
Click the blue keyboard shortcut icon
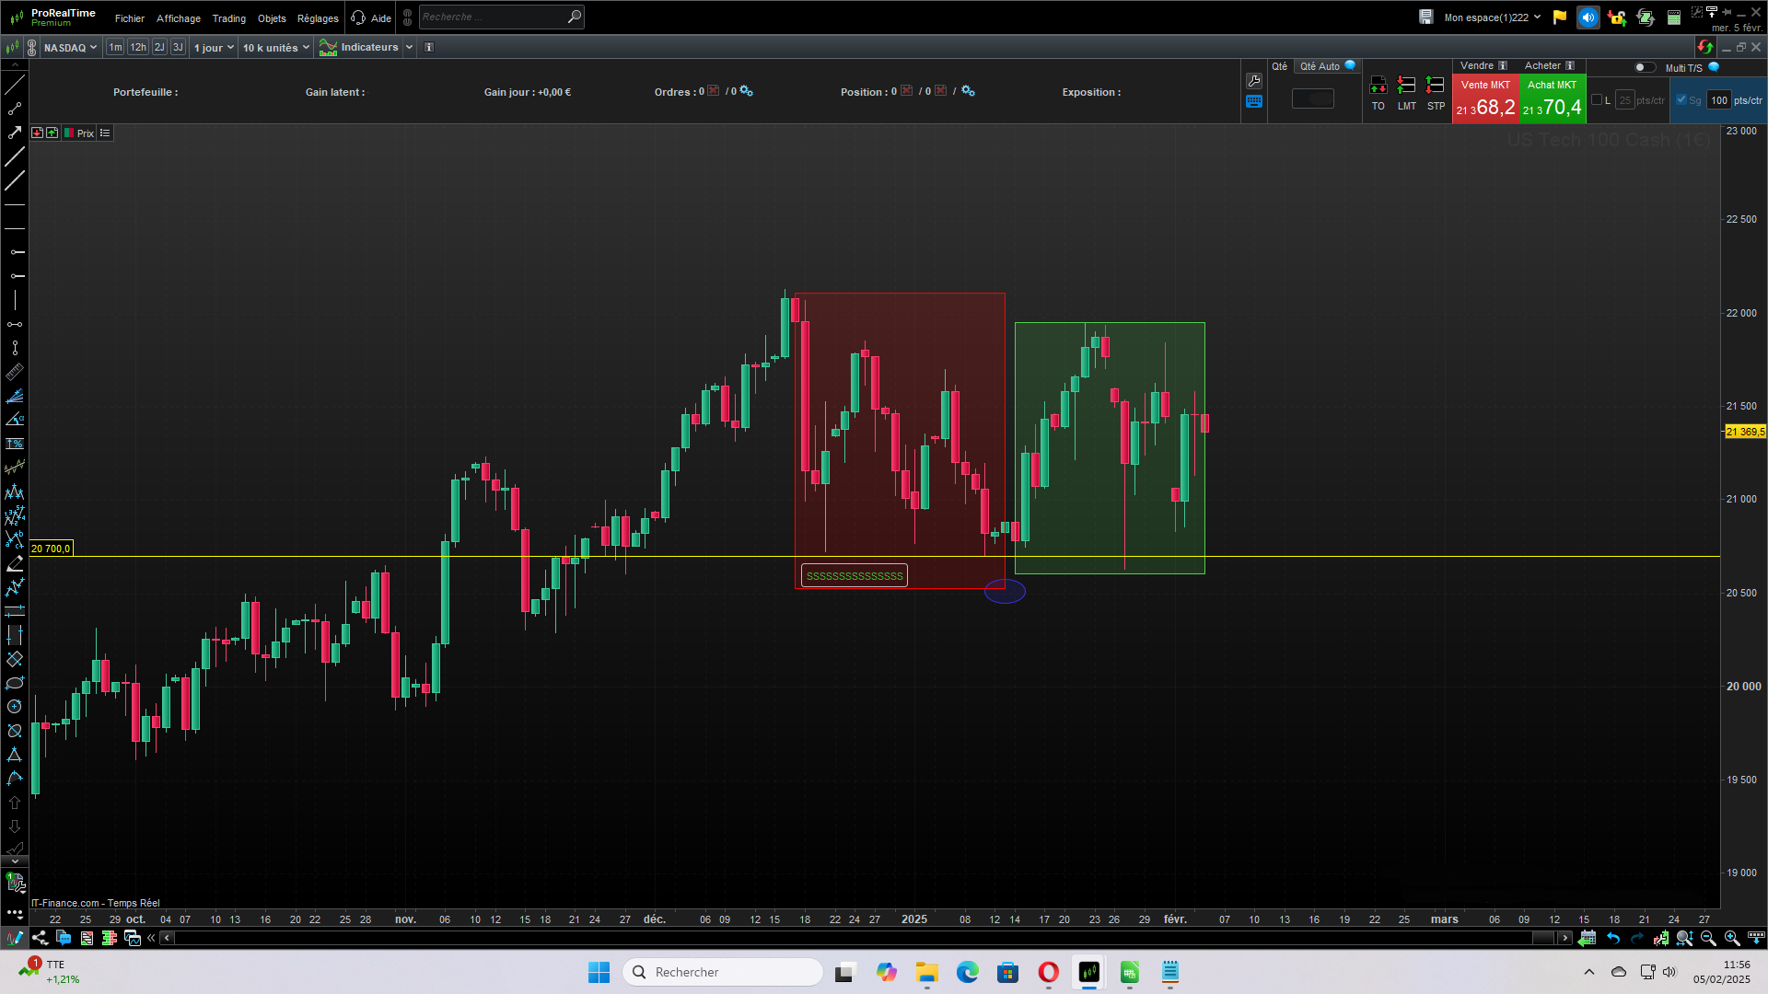pos(1253,102)
